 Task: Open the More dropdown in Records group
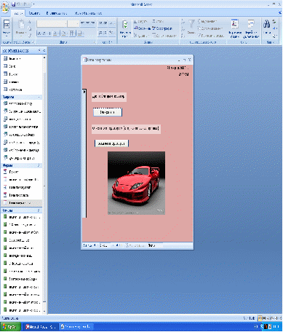tap(164, 36)
